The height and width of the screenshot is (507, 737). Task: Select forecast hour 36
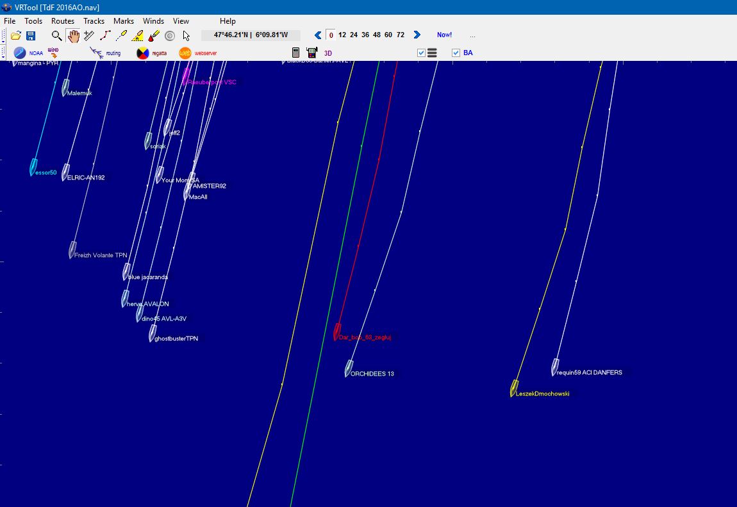(365, 35)
